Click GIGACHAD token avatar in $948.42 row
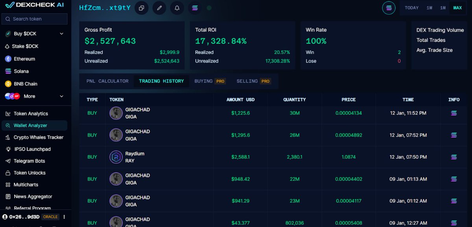Screen dimensions: 472x227 116,179
